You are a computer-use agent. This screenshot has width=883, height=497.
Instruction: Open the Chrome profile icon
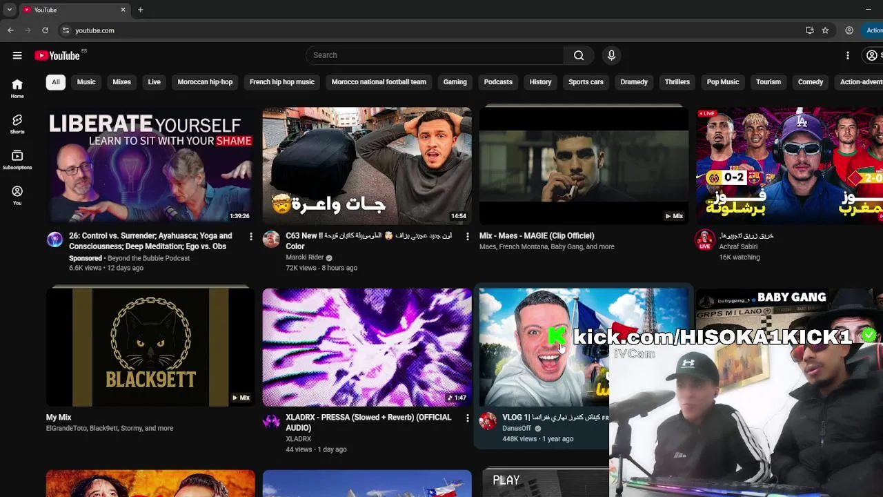[x=849, y=30]
